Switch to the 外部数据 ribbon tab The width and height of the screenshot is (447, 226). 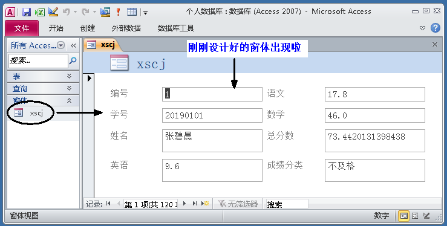pos(126,28)
